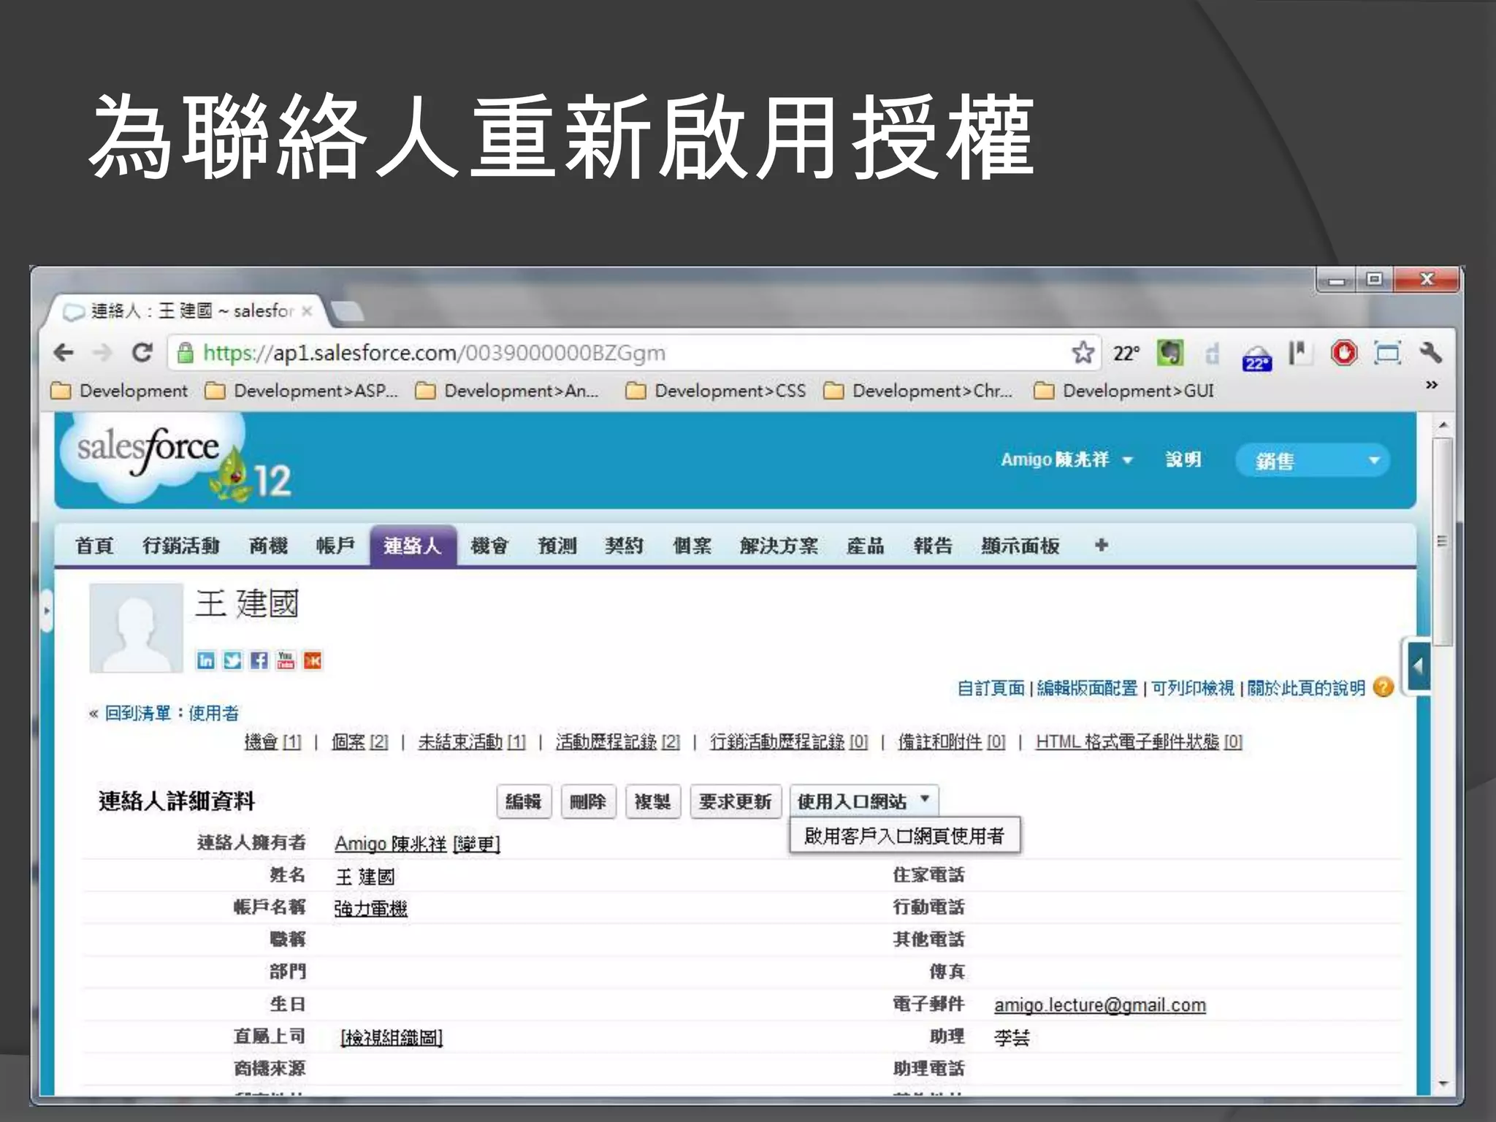Switch to the 帳戶 tab

click(x=335, y=546)
